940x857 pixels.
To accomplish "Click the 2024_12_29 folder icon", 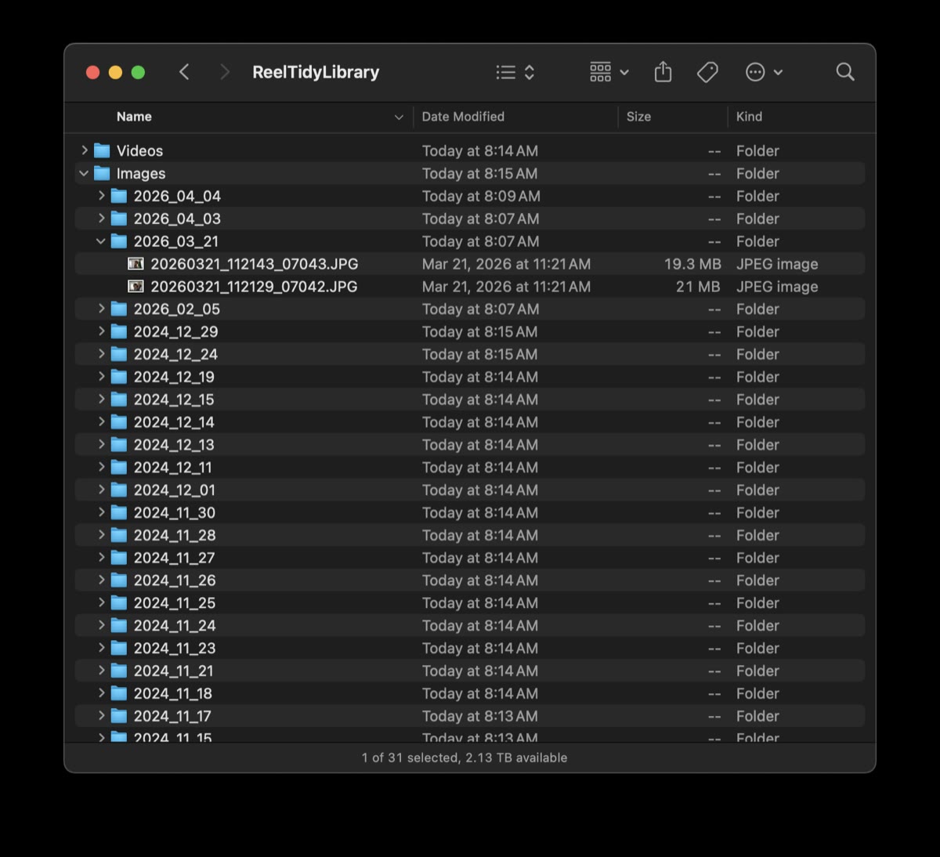I will click(119, 331).
